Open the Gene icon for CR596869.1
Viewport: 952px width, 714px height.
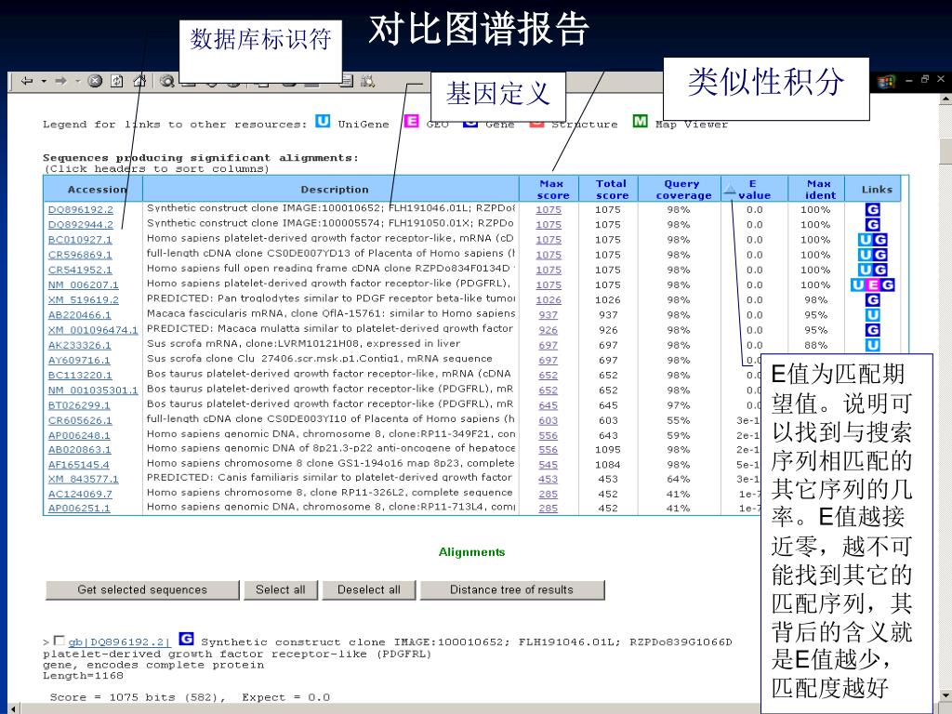[x=879, y=255]
